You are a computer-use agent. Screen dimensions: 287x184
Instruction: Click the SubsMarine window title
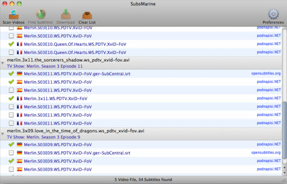pyautogui.click(x=143, y=4)
